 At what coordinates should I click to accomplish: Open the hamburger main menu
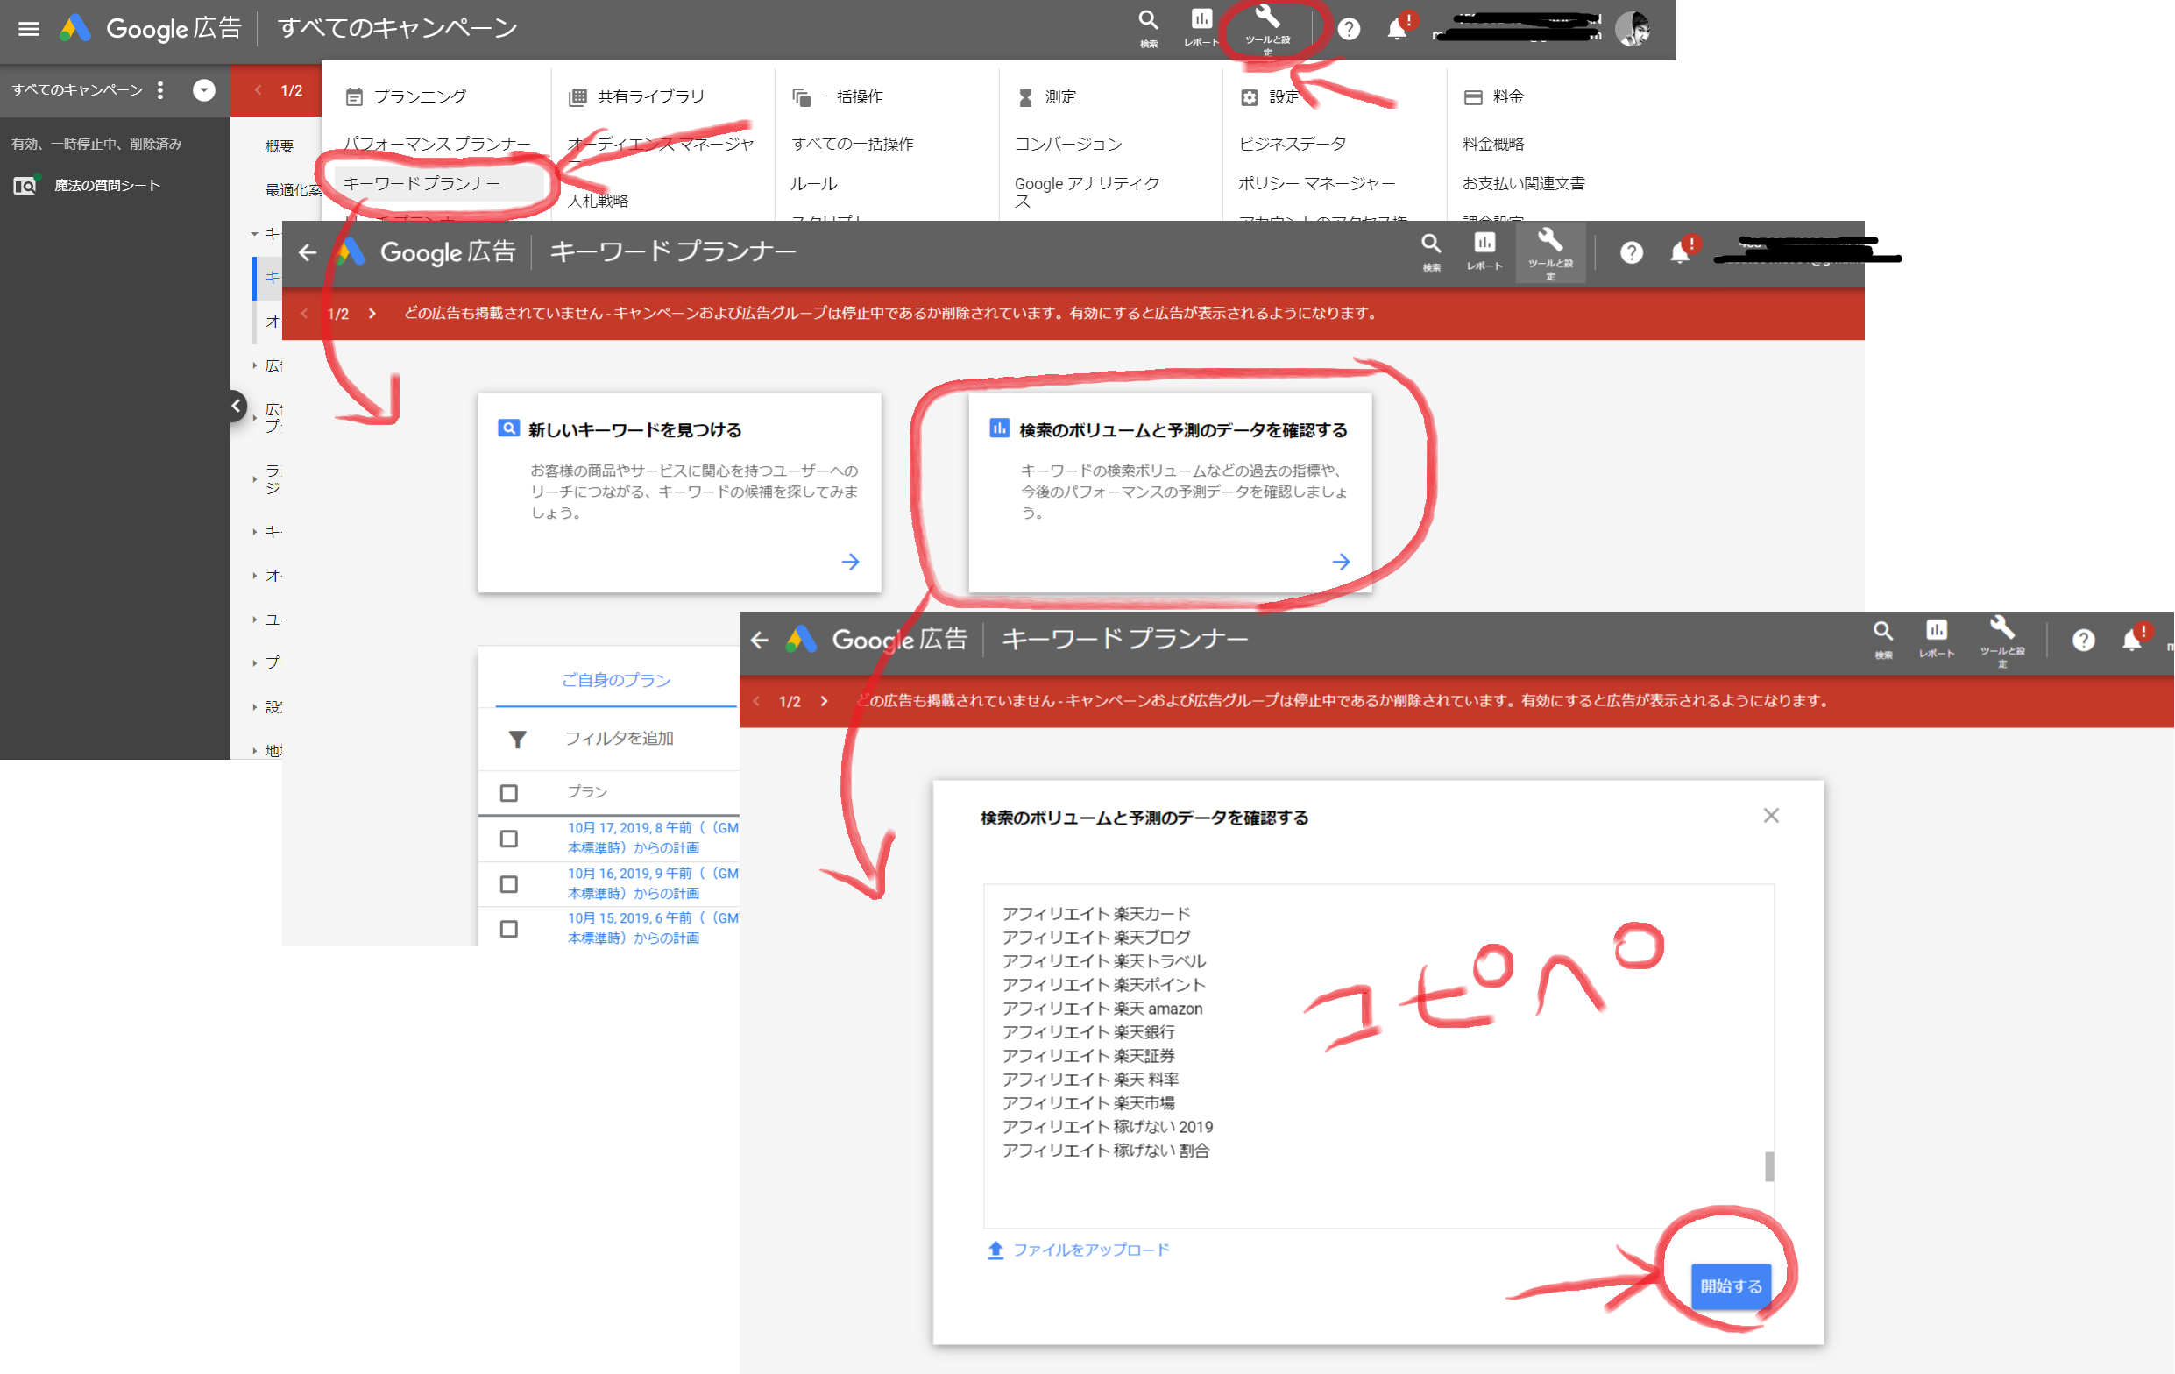pos(29,29)
